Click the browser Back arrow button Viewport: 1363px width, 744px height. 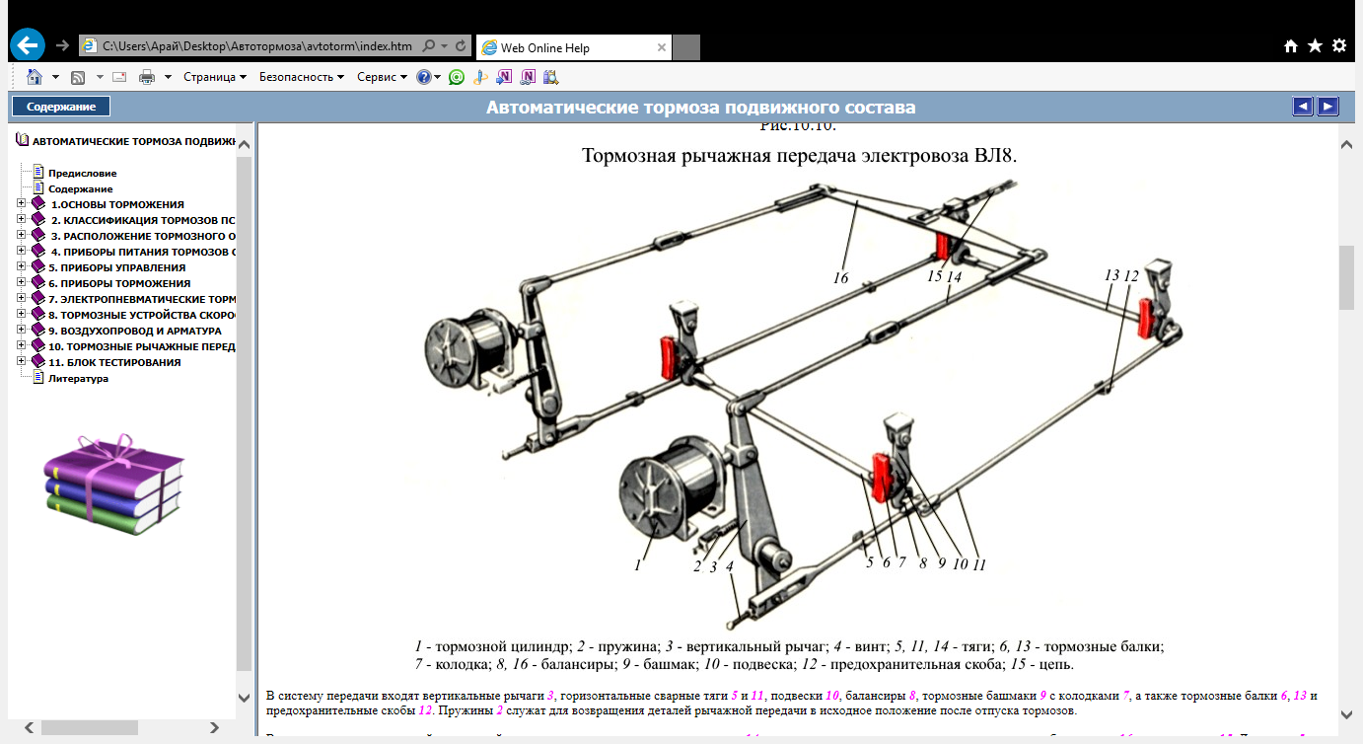tap(28, 45)
